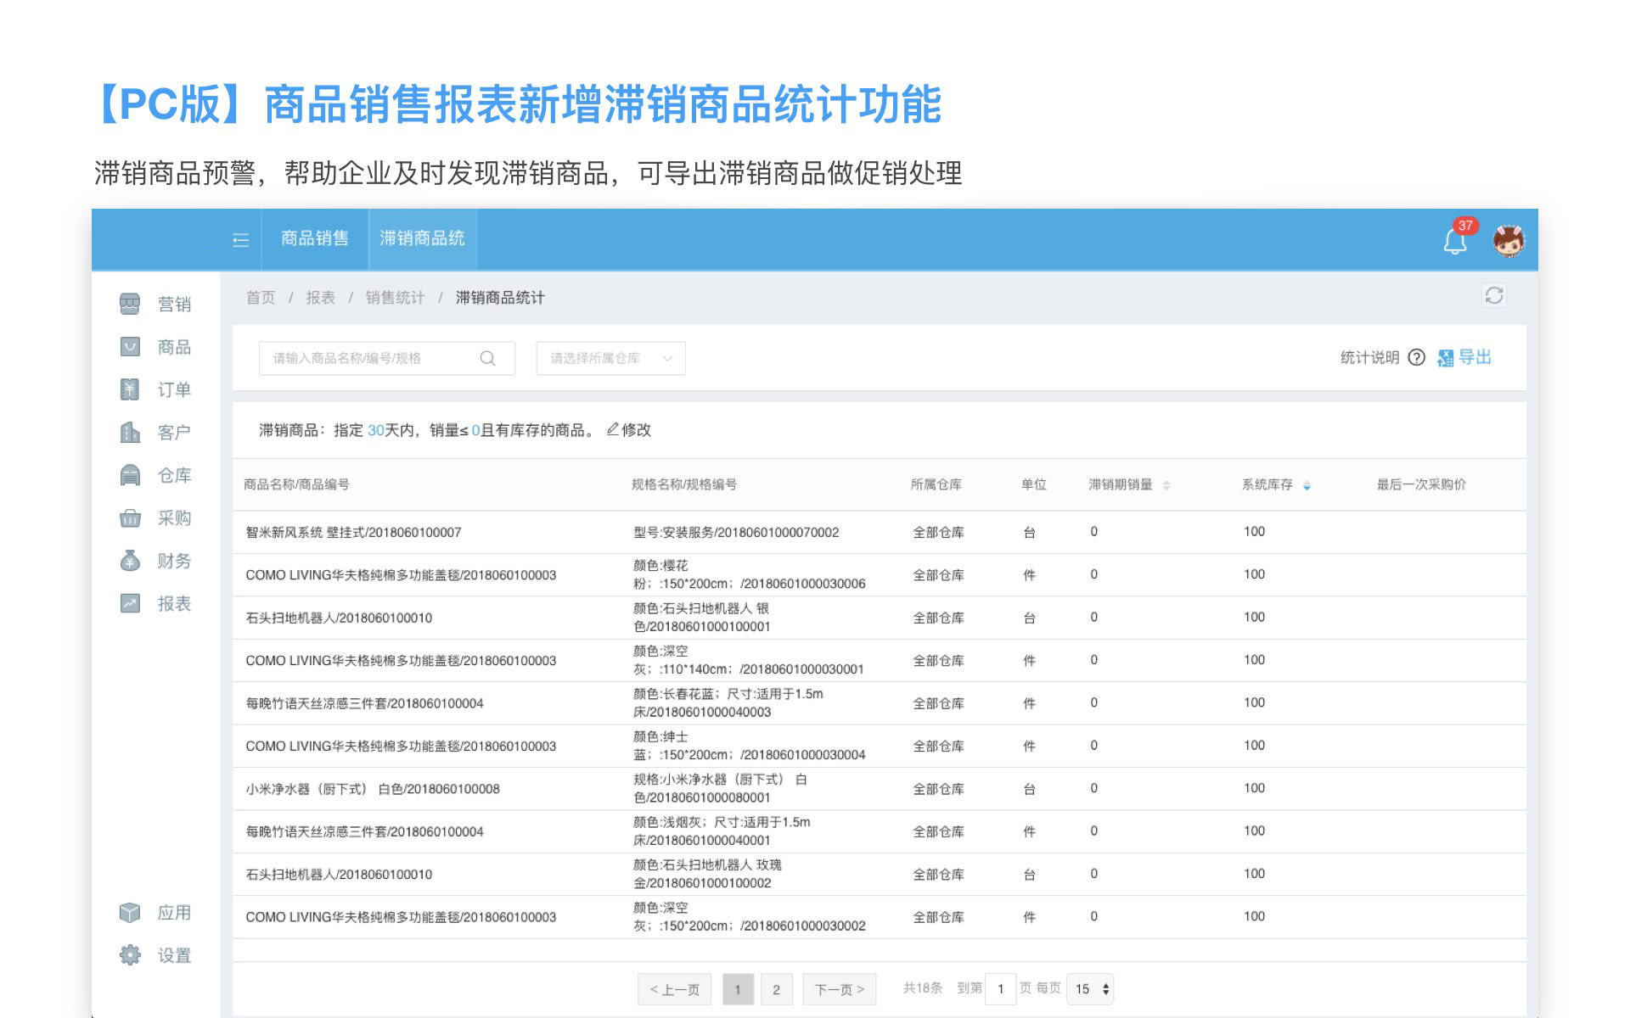The image size is (1630, 1018).
Task: Sort by 滞销期销量 column arrow
Action: pyautogui.click(x=1166, y=485)
